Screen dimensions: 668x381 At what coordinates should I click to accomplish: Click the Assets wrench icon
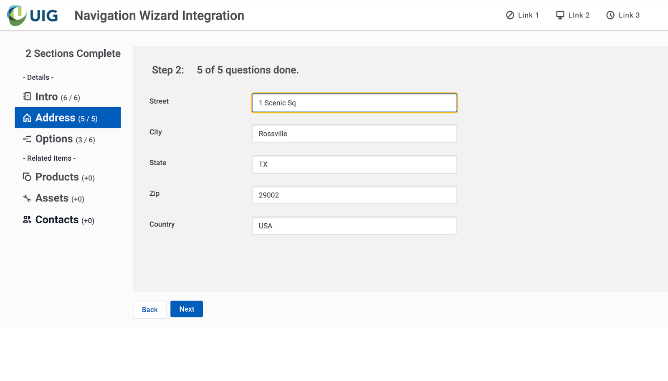coord(27,198)
